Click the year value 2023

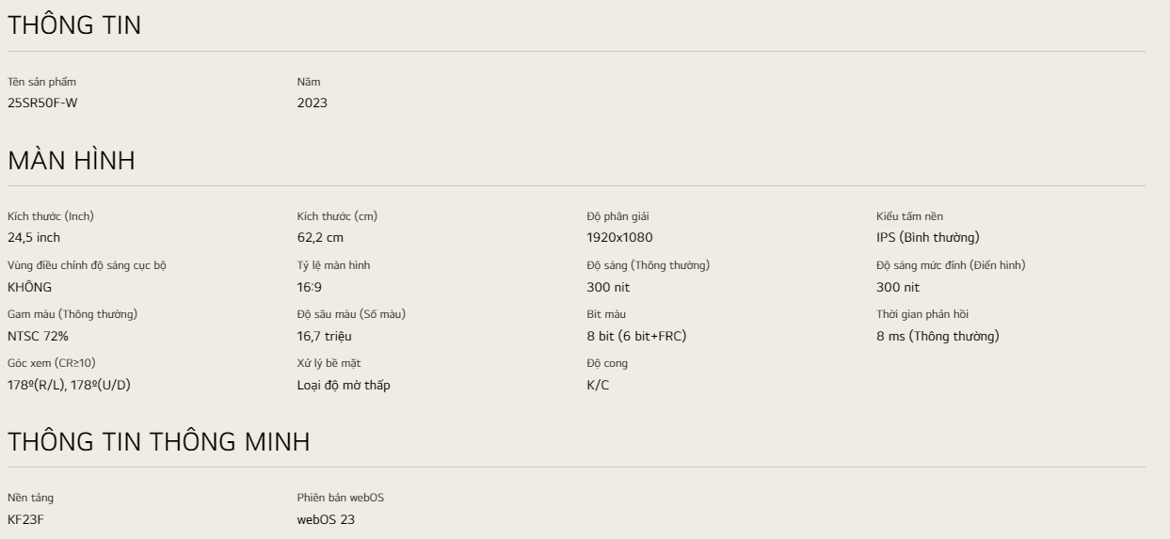tap(313, 103)
